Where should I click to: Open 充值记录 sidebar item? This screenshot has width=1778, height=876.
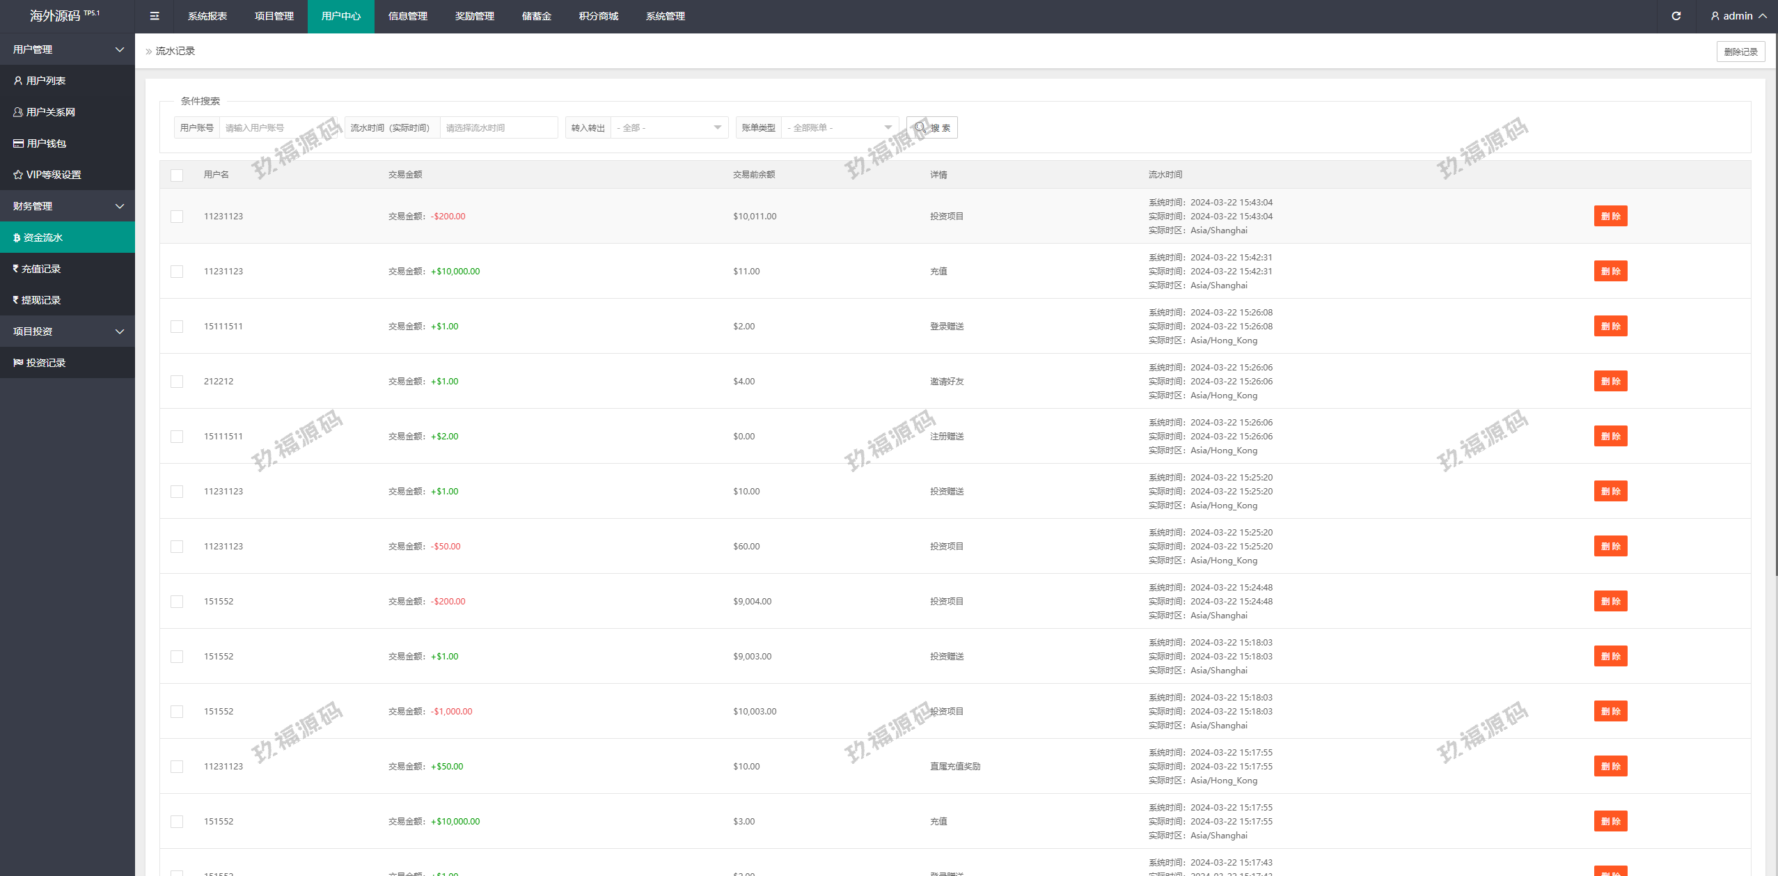(x=40, y=269)
